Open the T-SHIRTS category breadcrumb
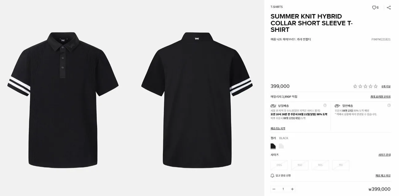This screenshot has height=196, width=399. 277,7
